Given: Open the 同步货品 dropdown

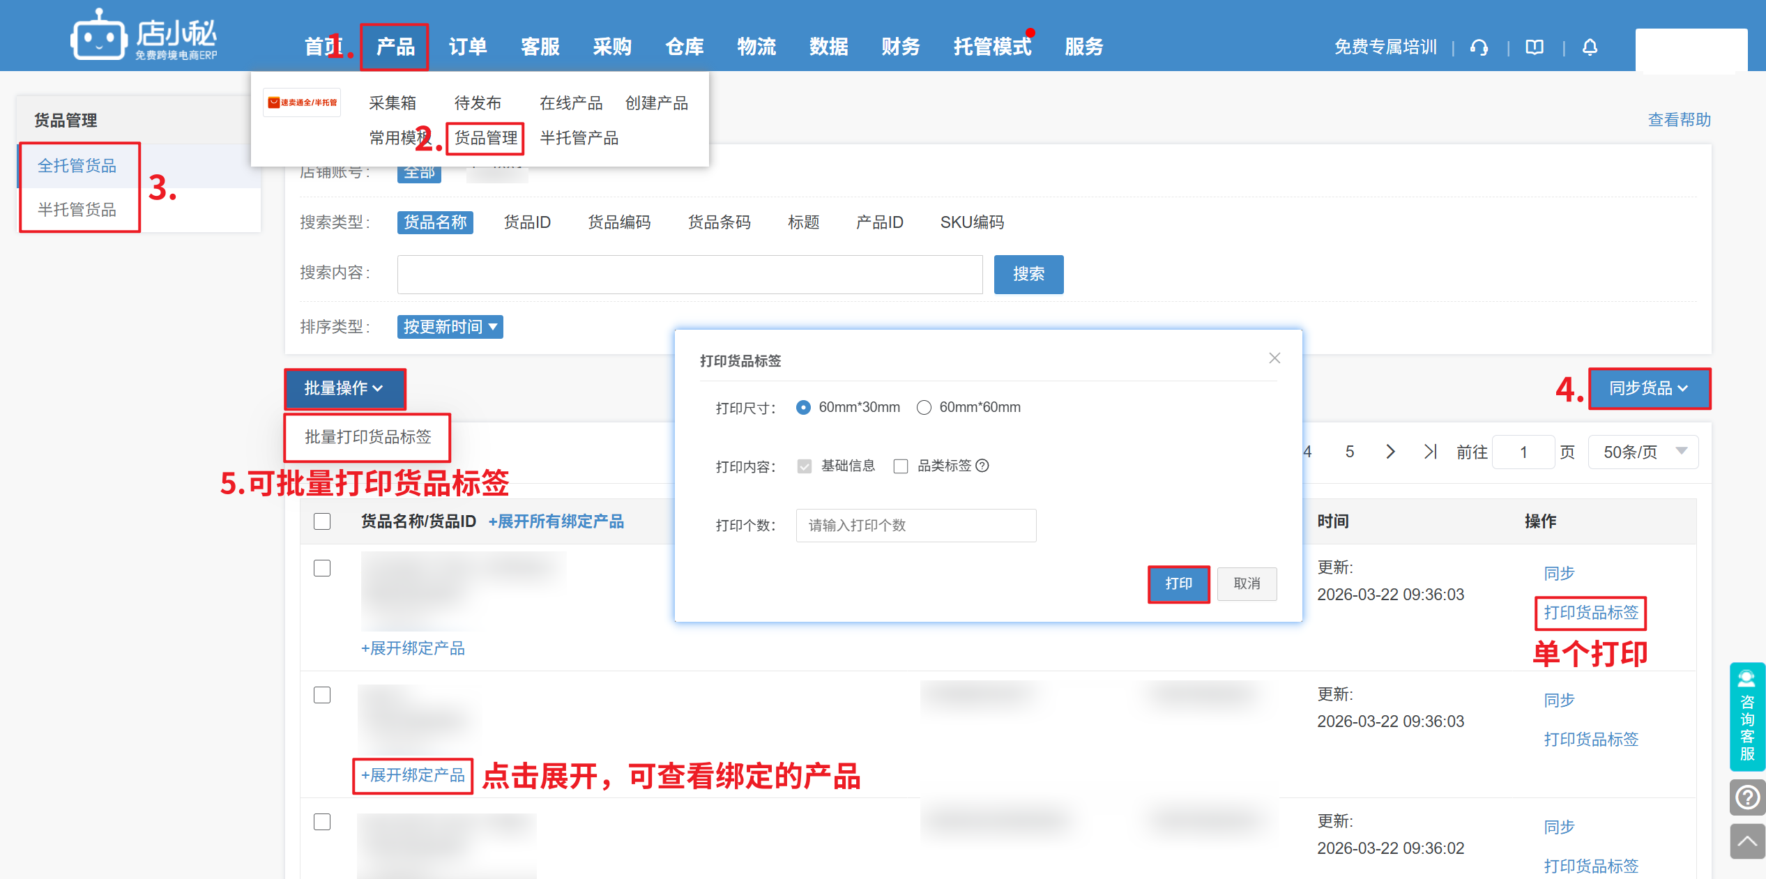Looking at the screenshot, I should [1649, 388].
